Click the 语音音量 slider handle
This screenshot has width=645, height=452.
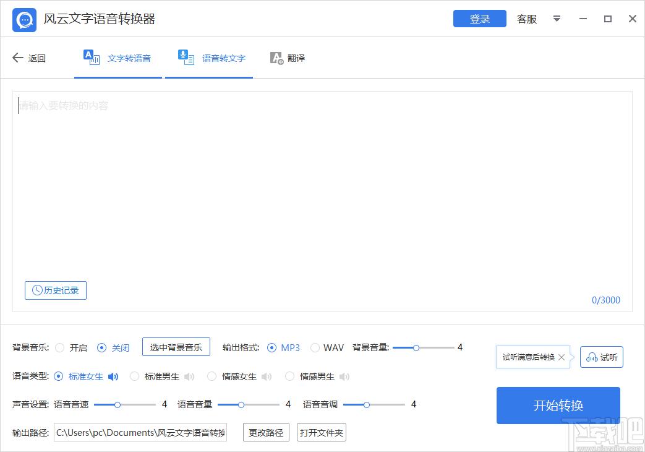(241, 404)
